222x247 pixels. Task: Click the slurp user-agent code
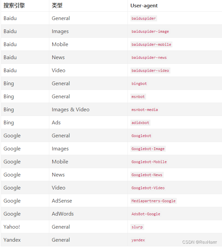click(x=137, y=227)
